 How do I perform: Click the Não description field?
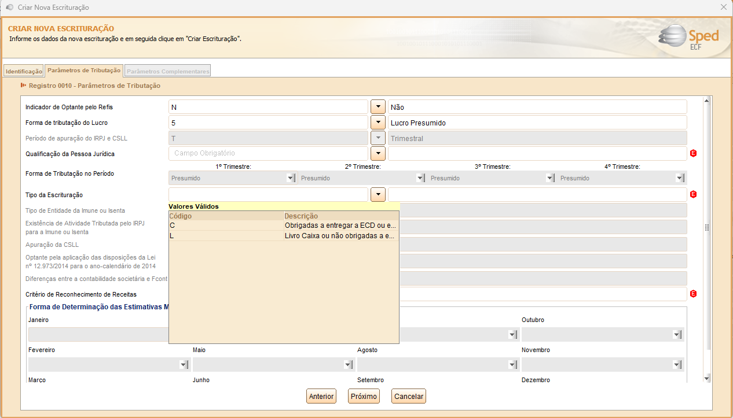tap(537, 107)
